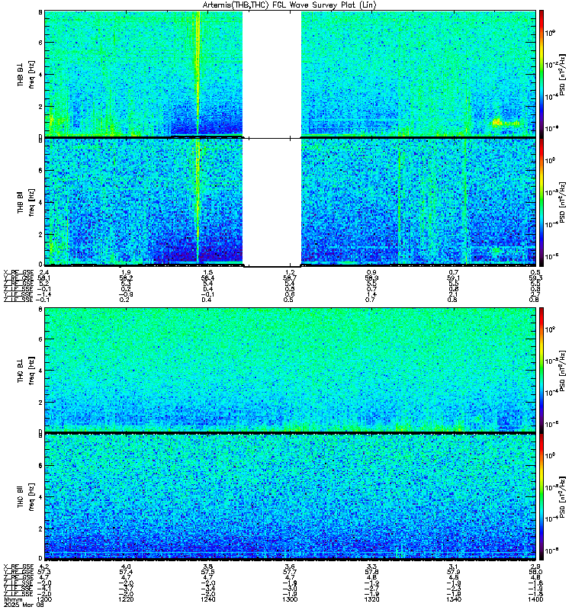Click the 1320 time tick label
This screenshot has width=572, height=610.
point(371,599)
